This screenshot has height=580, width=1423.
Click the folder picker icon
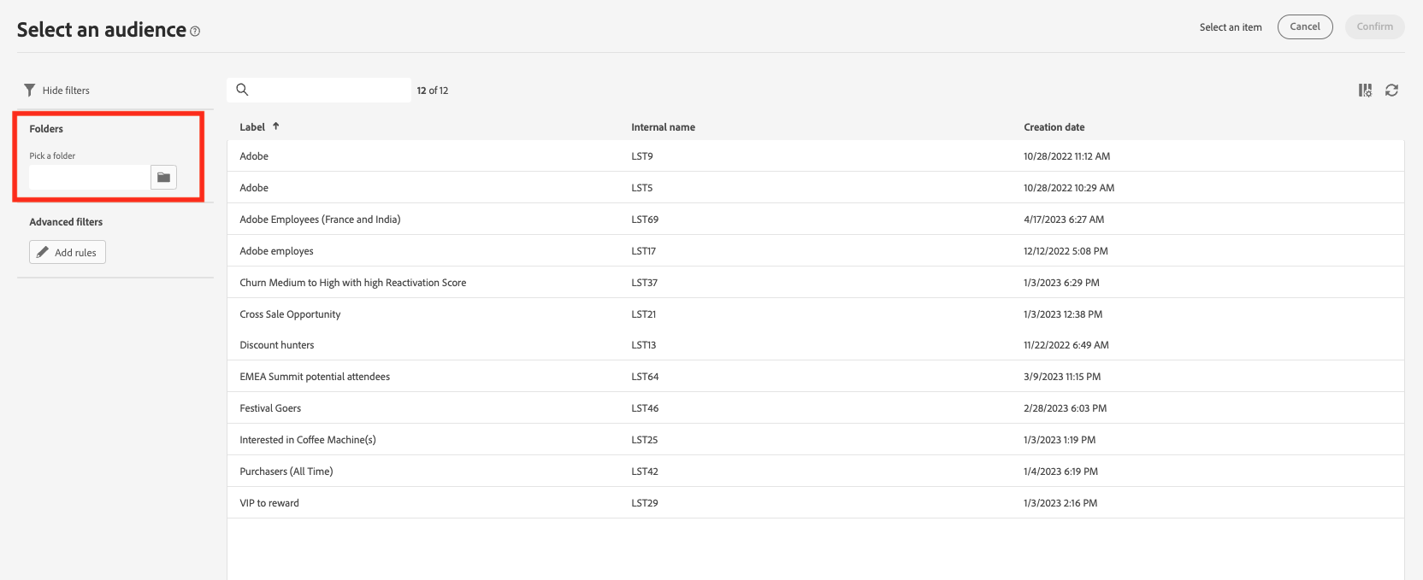163,177
